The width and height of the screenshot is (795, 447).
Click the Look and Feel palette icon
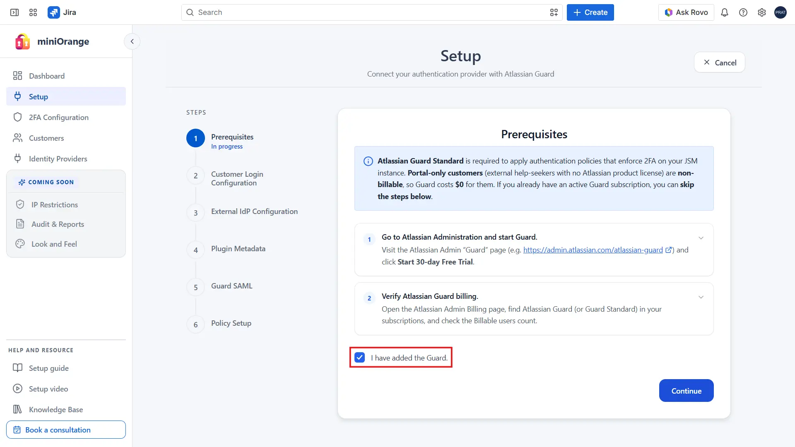click(20, 244)
